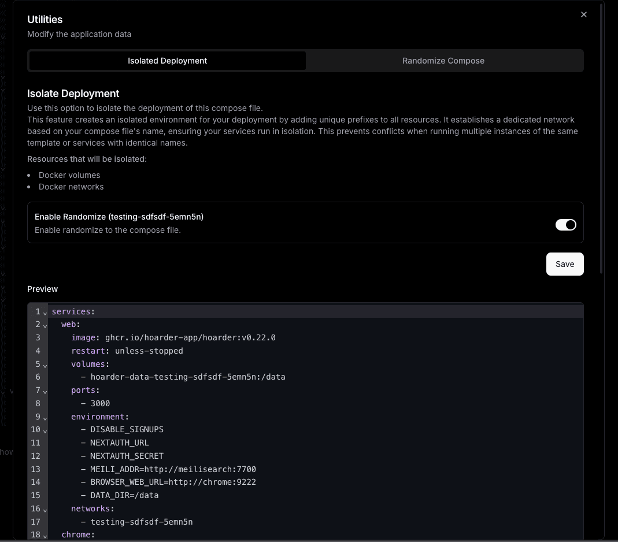618x542 pixels.
Task: Switch to the Randomize Compose tab
Action: 443,60
